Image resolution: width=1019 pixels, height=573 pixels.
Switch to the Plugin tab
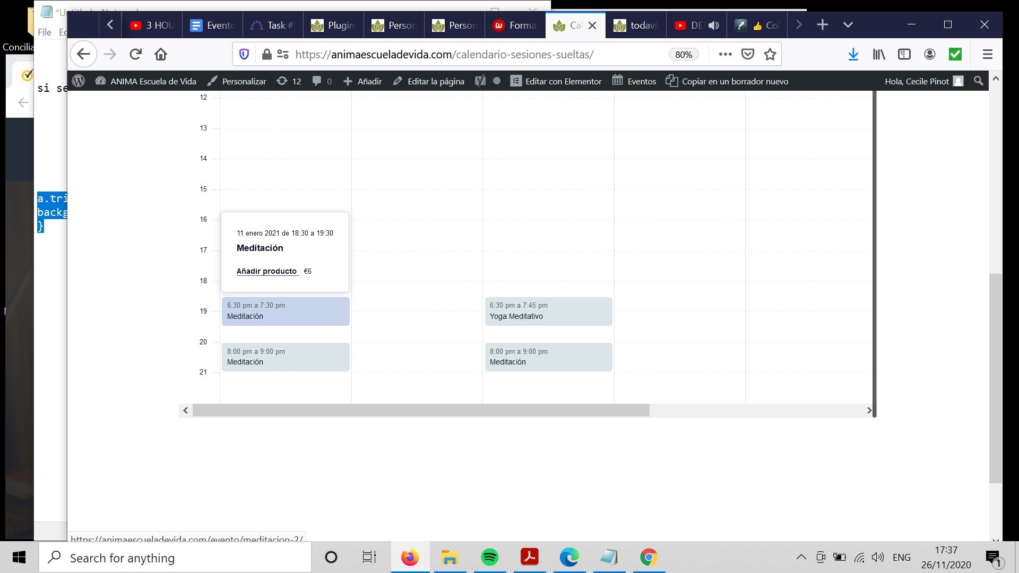(334, 25)
